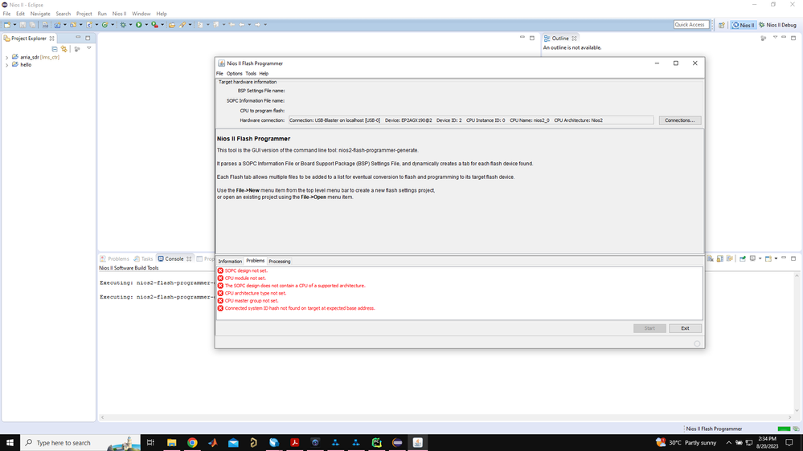Open the Run configurations dropdown arrow
The image size is (803, 451).
(x=146, y=25)
